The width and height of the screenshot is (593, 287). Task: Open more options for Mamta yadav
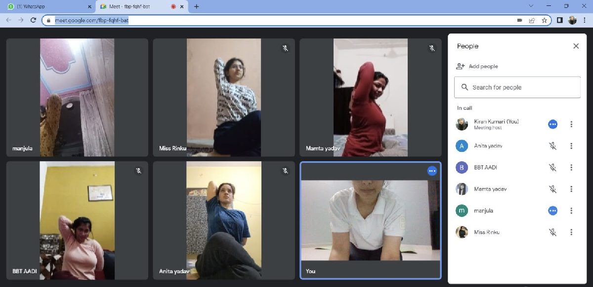pos(571,189)
